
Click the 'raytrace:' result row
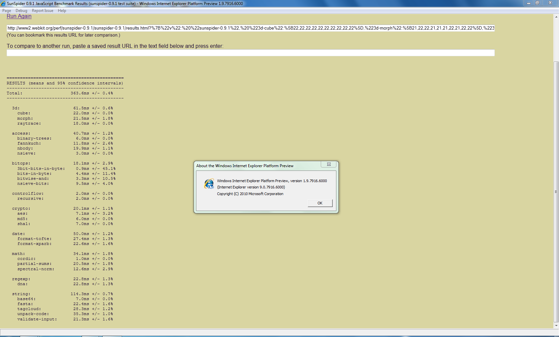pyautogui.click(x=65, y=124)
